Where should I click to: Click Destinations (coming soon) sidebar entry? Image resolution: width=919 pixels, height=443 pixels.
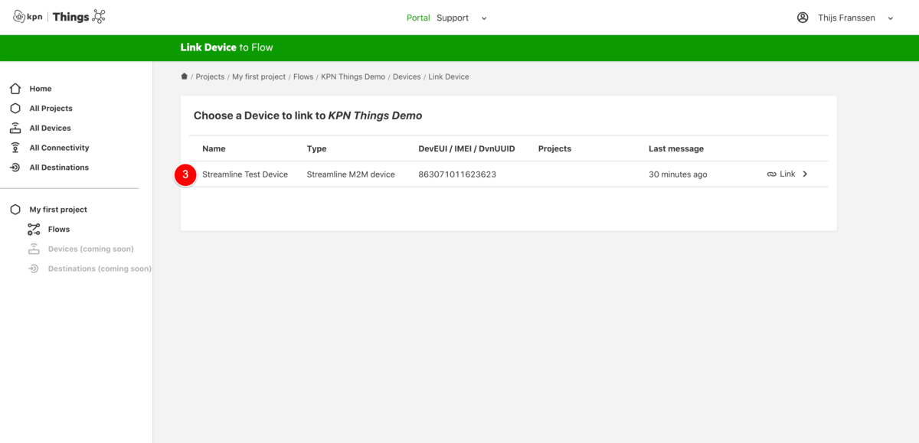click(x=100, y=269)
